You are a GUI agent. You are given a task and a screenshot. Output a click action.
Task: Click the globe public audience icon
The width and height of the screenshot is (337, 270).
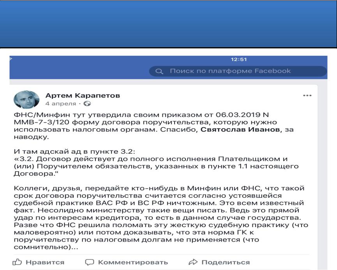[x=87, y=103]
